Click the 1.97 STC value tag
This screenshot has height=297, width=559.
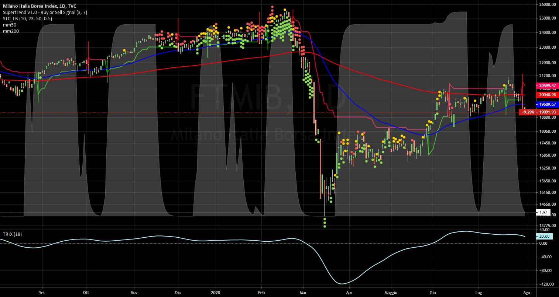click(x=543, y=212)
